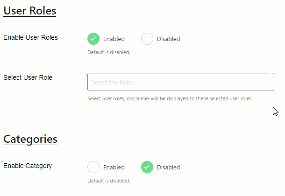
Task: Click green checkmark beside Category Disabled
Action: tap(147, 167)
